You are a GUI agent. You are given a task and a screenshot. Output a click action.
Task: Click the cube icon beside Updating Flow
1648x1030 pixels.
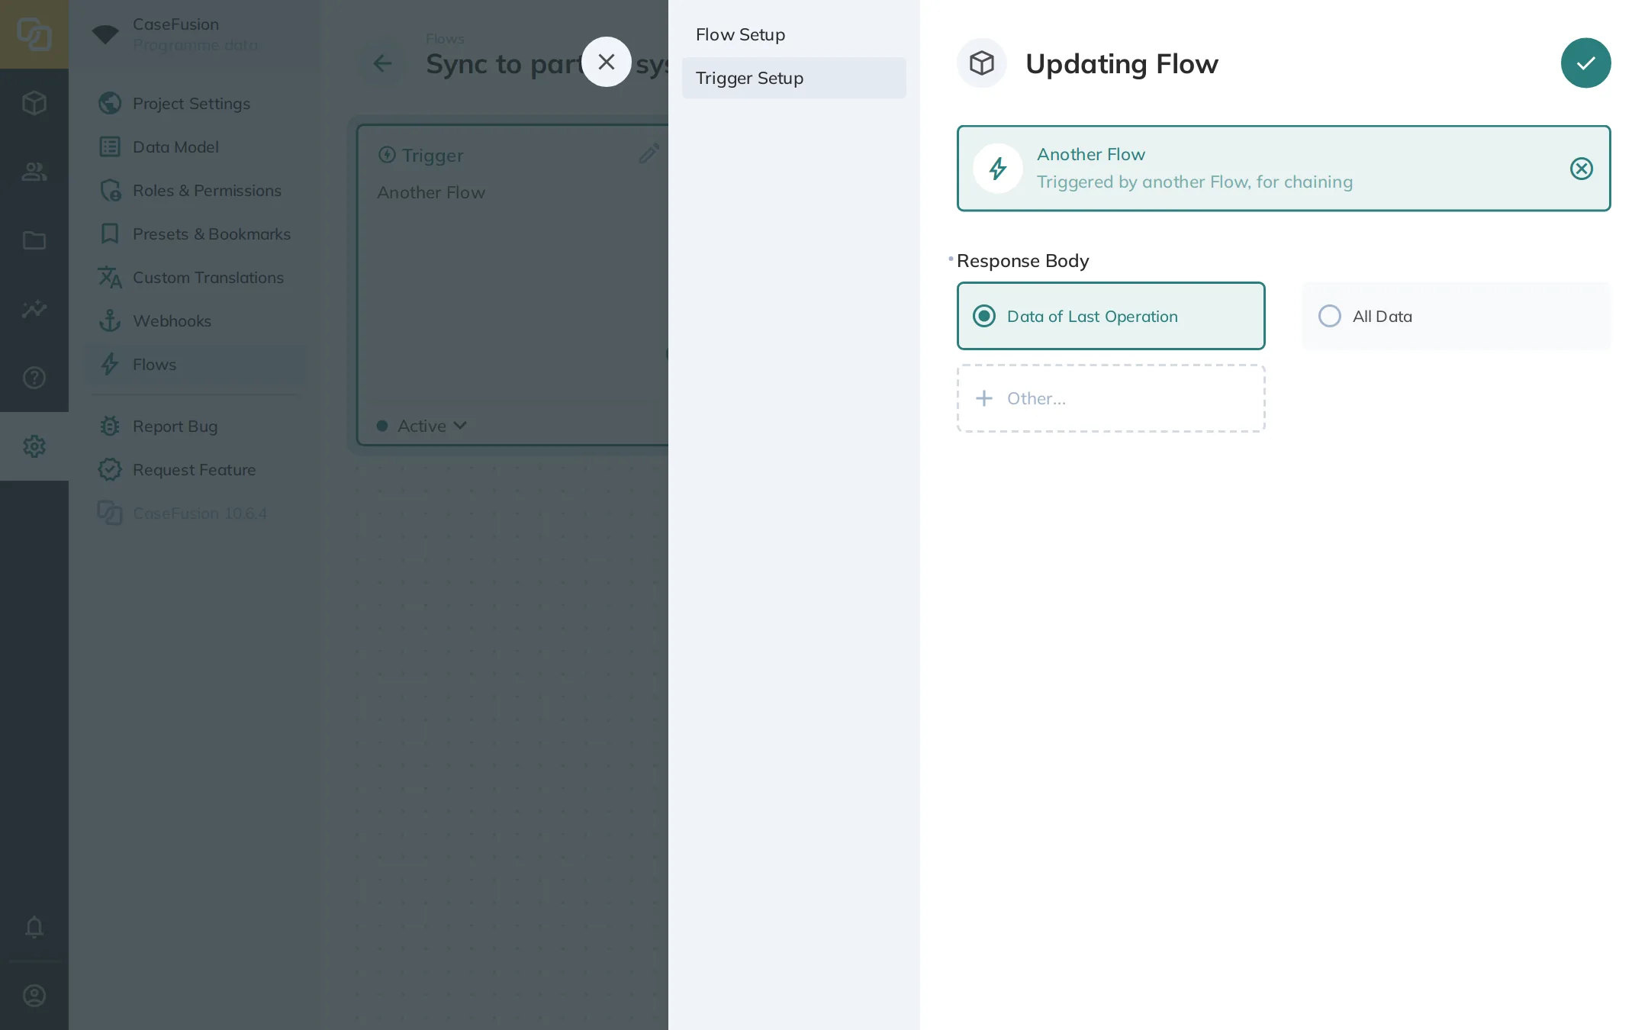pos(982,63)
